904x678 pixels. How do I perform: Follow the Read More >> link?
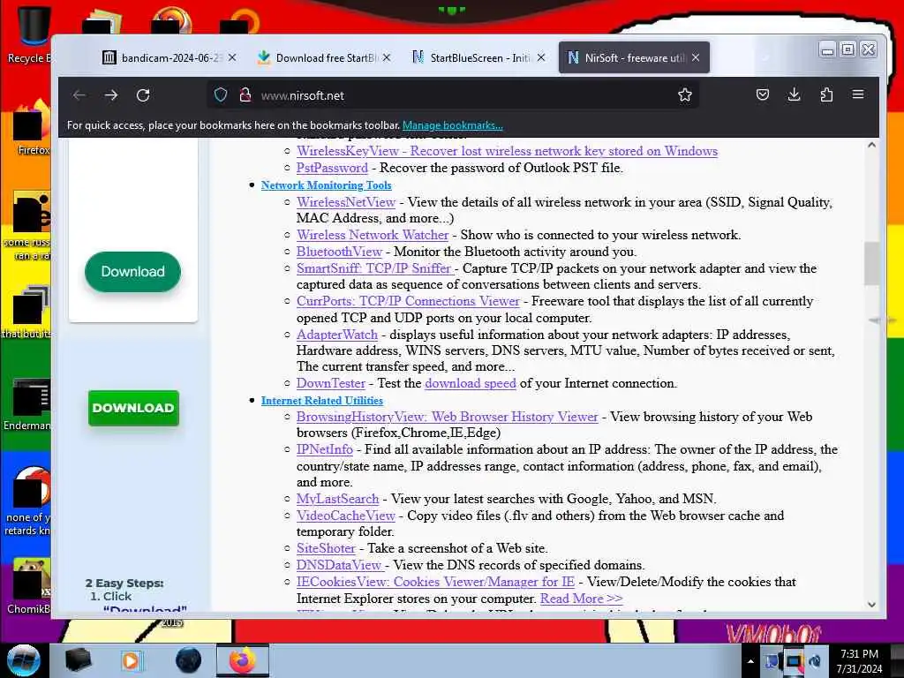click(581, 599)
